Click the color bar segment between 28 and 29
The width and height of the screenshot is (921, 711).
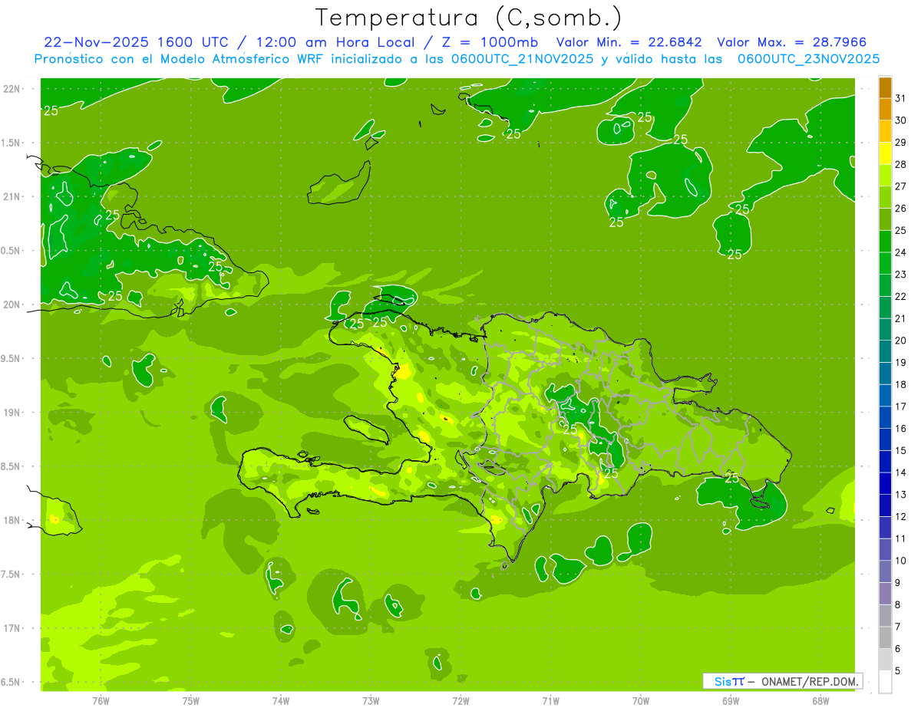[x=885, y=153]
